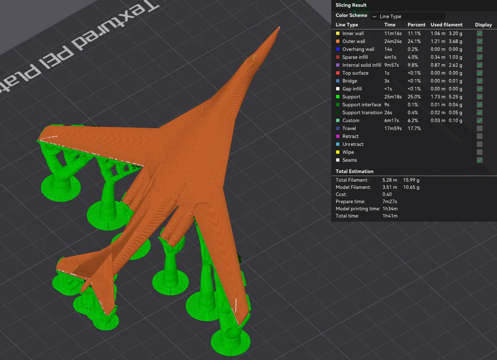Image resolution: width=497 pixels, height=360 pixels.
Task: Click the purple Internal solid infill swatch
Action: coord(338,65)
